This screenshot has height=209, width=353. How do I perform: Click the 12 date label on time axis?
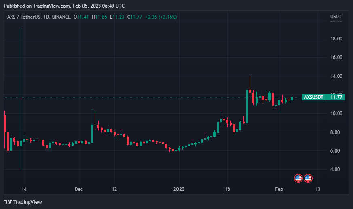(x=114, y=189)
